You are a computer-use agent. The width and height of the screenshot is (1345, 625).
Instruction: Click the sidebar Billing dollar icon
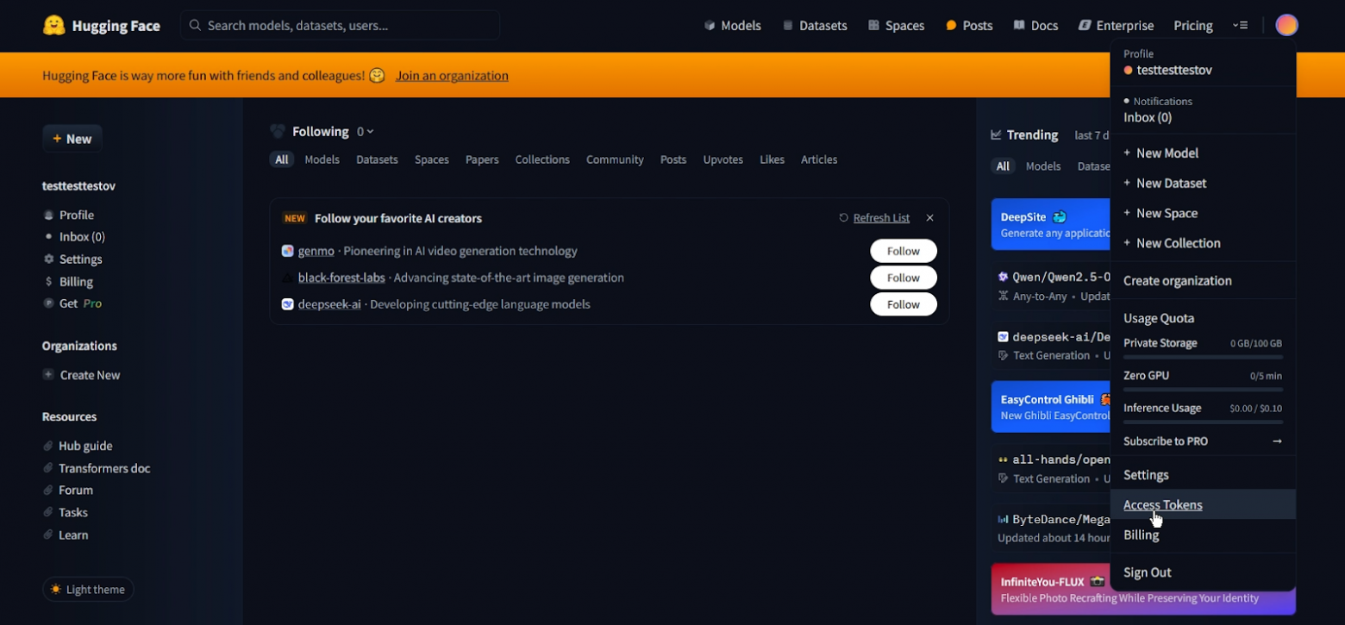[x=49, y=281]
